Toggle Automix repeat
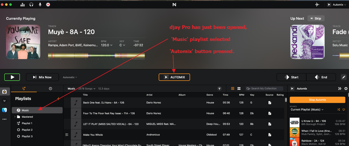349x146 pixels. (344, 109)
